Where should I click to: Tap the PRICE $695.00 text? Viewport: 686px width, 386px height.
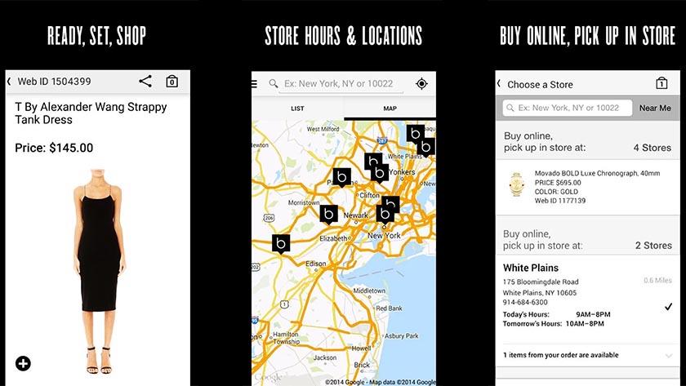coord(558,182)
